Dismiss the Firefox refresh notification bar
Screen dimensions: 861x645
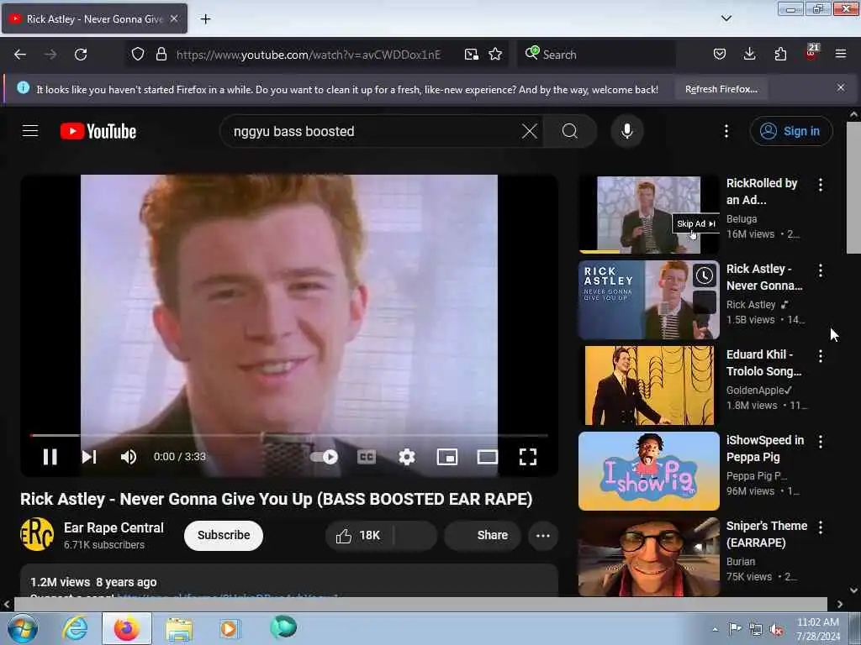click(841, 87)
